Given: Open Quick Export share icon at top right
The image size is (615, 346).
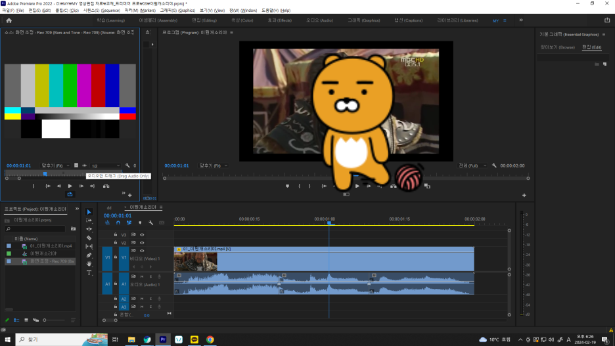Looking at the screenshot, I should [607, 20].
